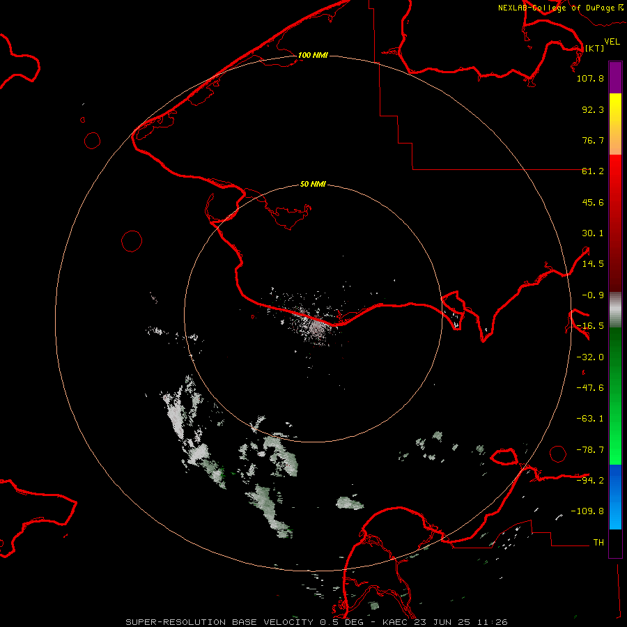
Task: Click the 'VEL' legend title
Action: [x=612, y=42]
